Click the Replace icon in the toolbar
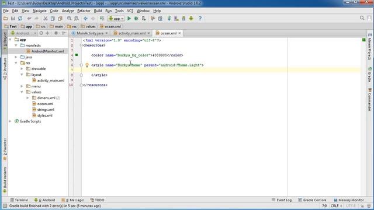The height and width of the screenshot is (210, 374). tap(77, 18)
